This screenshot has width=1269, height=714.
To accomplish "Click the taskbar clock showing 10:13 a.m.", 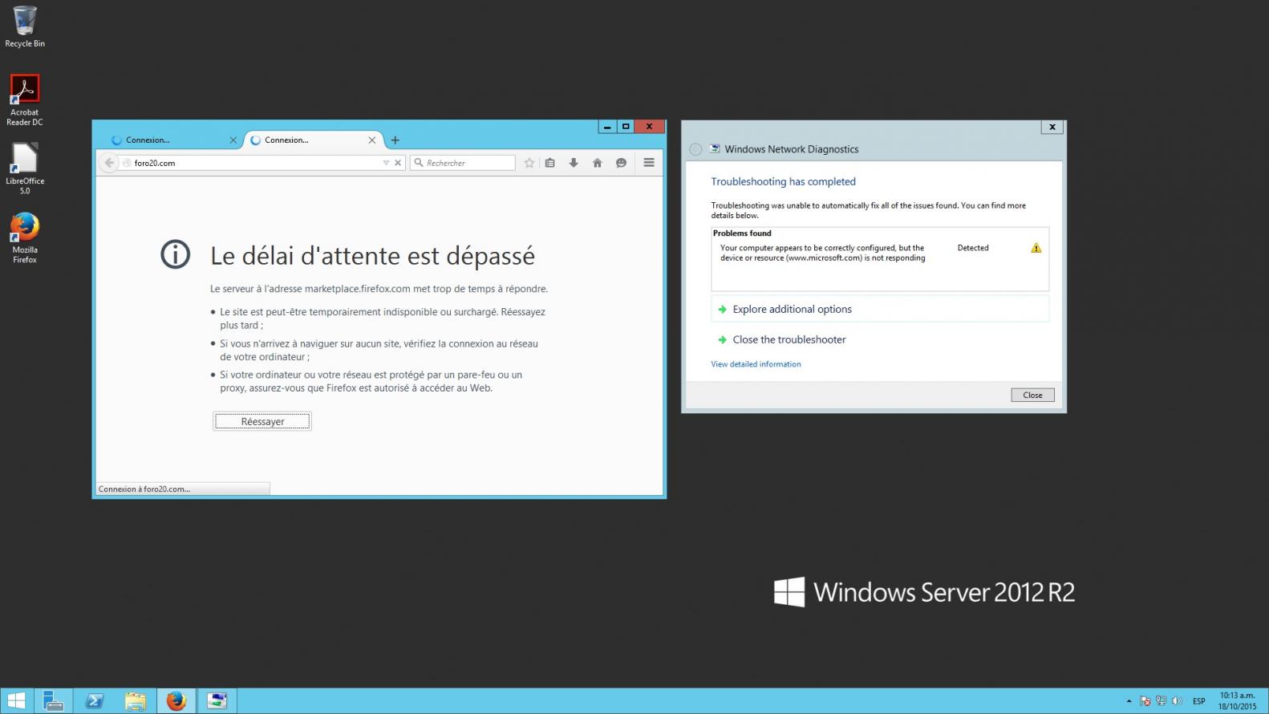I will [1237, 701].
